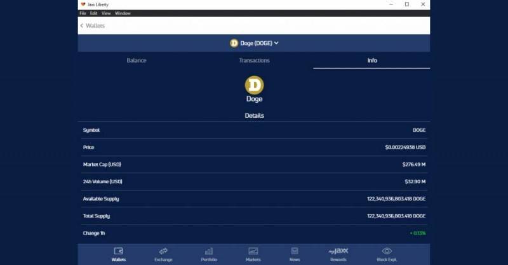The image size is (508, 265).
Task: Click the Doge name under the logo
Action: 255,99
